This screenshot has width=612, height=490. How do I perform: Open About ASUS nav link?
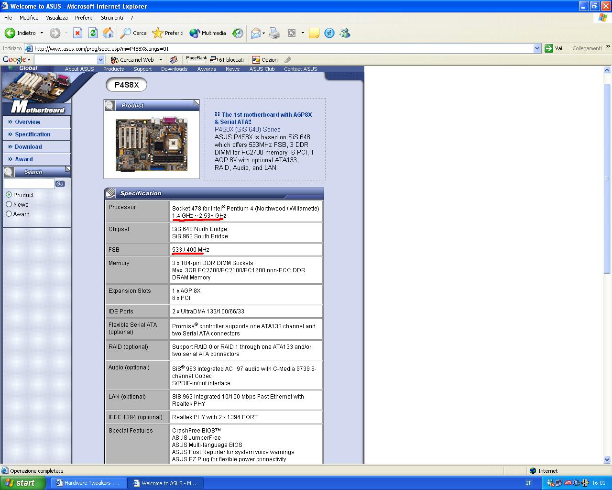(79, 69)
